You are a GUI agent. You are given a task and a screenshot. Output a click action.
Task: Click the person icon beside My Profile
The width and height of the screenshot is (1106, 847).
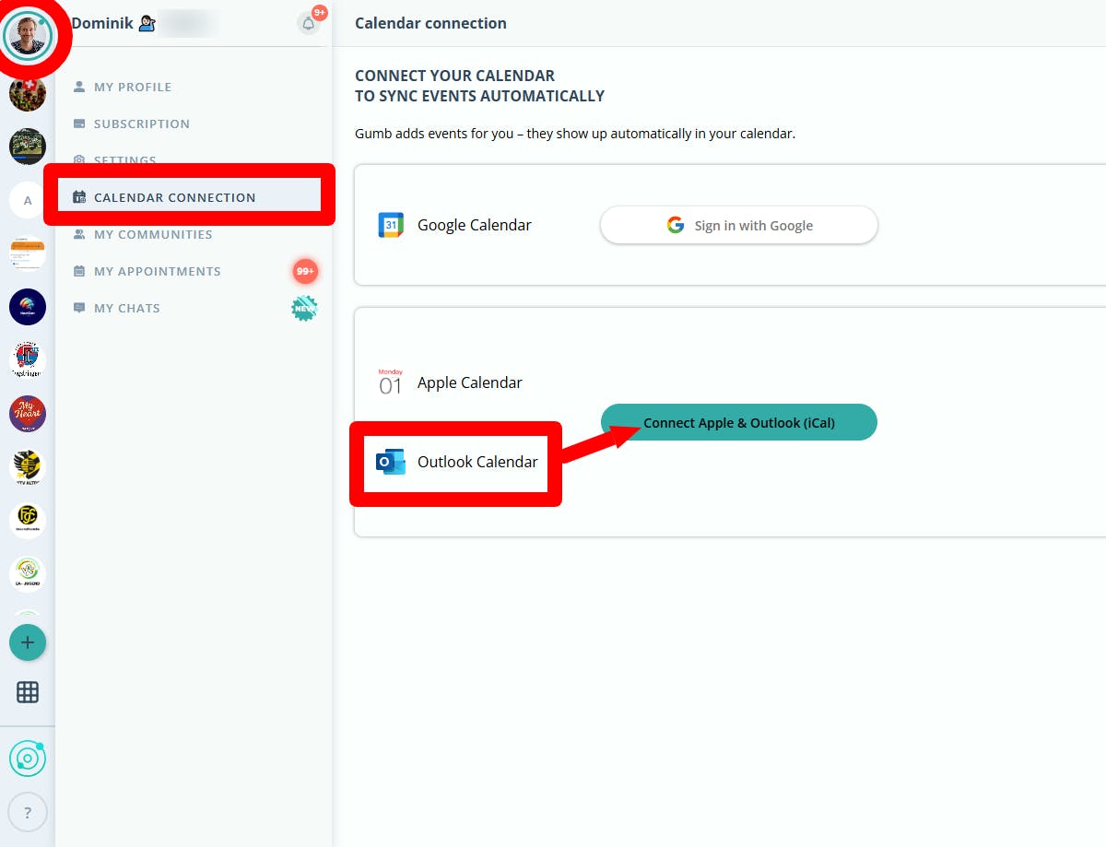pos(79,87)
